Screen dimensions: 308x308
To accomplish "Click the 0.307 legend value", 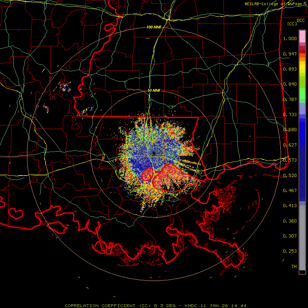I will point(290,236).
